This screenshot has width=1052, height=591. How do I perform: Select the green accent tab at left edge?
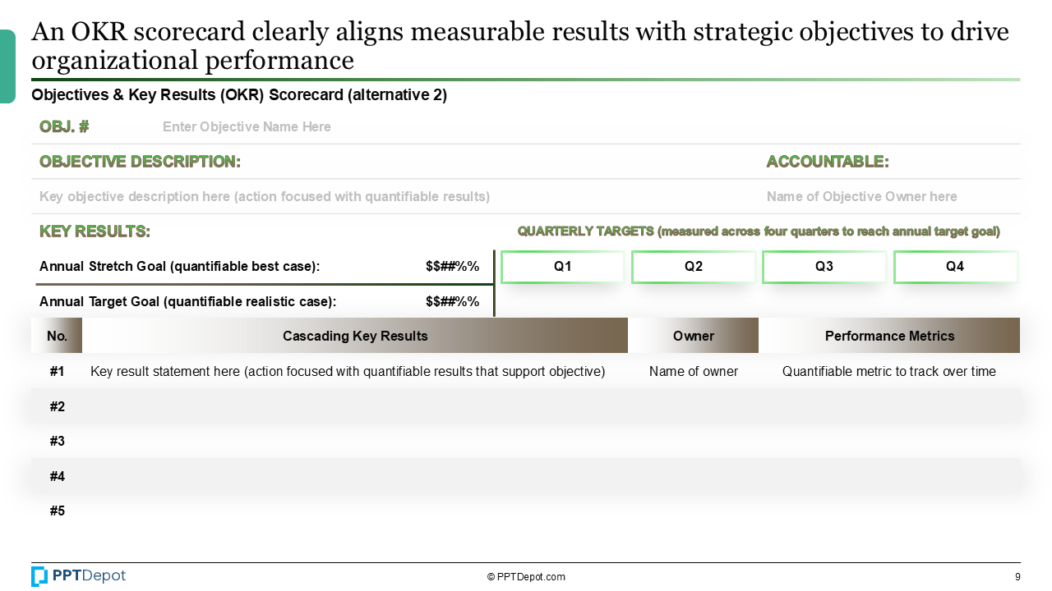coord(7,66)
